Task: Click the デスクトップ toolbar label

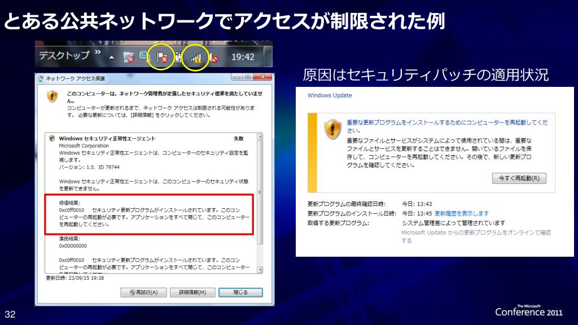Action: coord(64,55)
